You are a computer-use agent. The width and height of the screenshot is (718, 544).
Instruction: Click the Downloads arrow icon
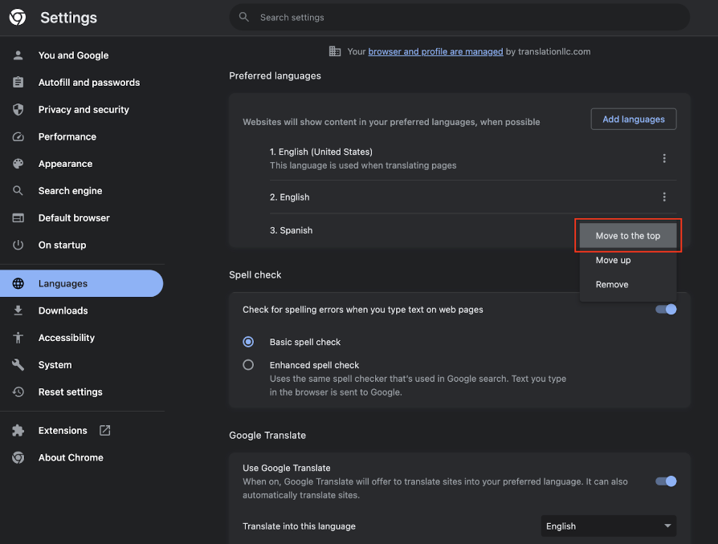tap(18, 311)
